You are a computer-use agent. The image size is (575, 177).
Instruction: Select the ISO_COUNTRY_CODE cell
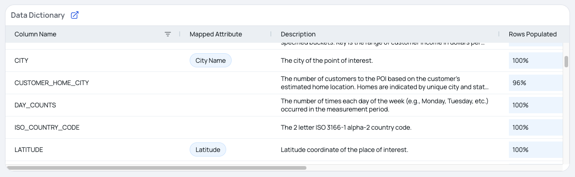click(93, 127)
